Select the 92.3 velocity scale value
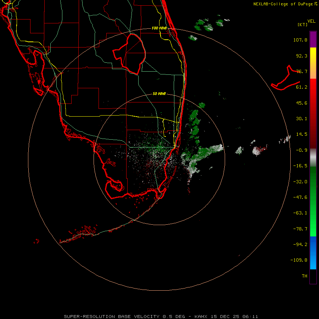This screenshot has height=319, width=319. (x=302, y=56)
